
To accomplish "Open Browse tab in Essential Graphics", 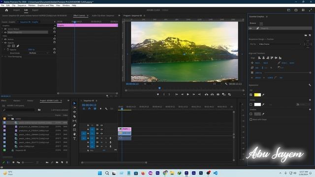I will pyautogui.click(x=252, y=23).
